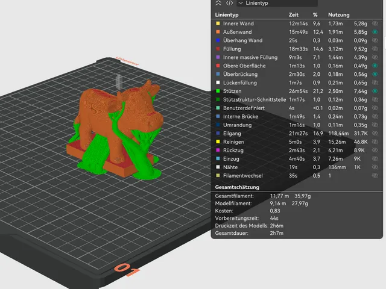Hide Überbrückung lines with eye icon
386x289 pixels.
pos(375,74)
